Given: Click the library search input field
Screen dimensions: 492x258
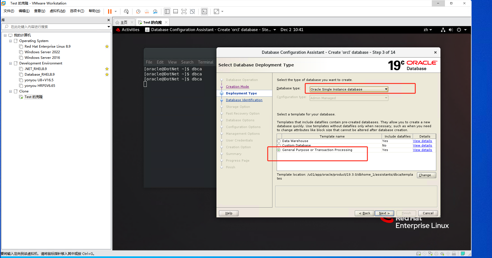Looking at the screenshot, I should click(55, 27).
